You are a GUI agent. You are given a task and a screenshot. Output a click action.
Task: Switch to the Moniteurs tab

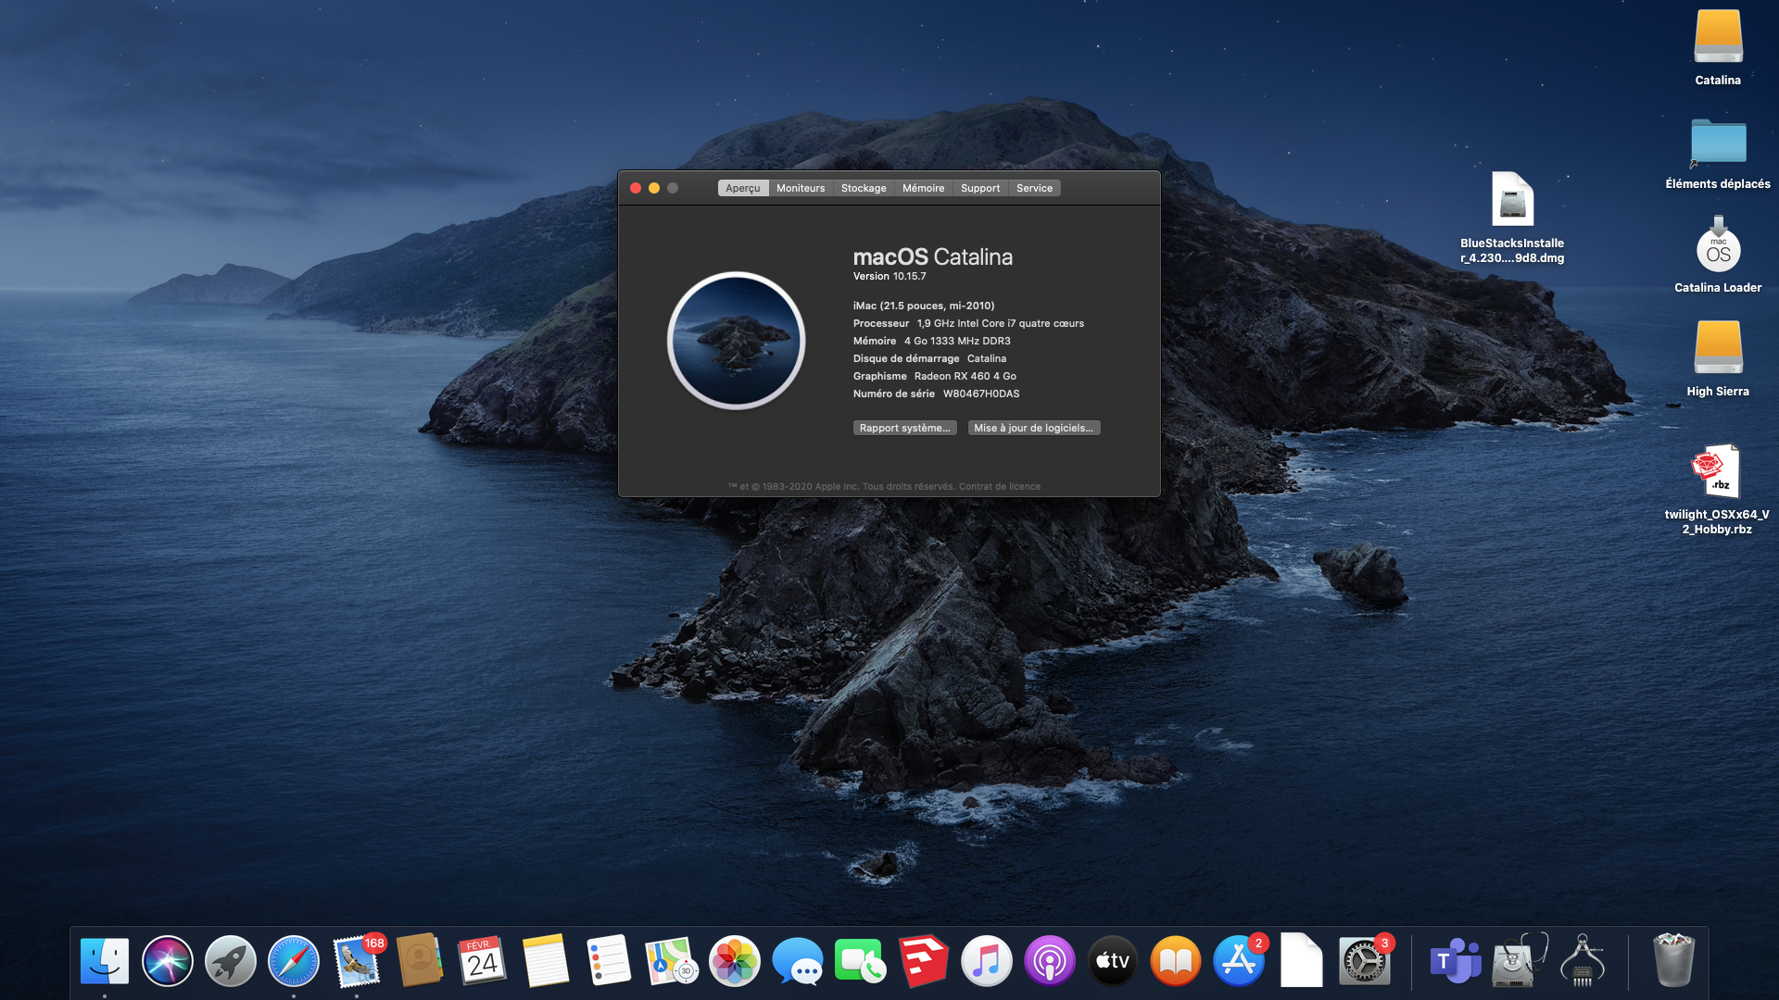(801, 188)
